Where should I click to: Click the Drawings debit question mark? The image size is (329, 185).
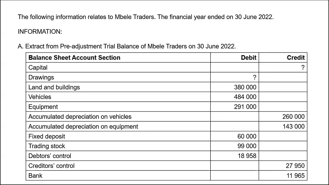(254, 77)
